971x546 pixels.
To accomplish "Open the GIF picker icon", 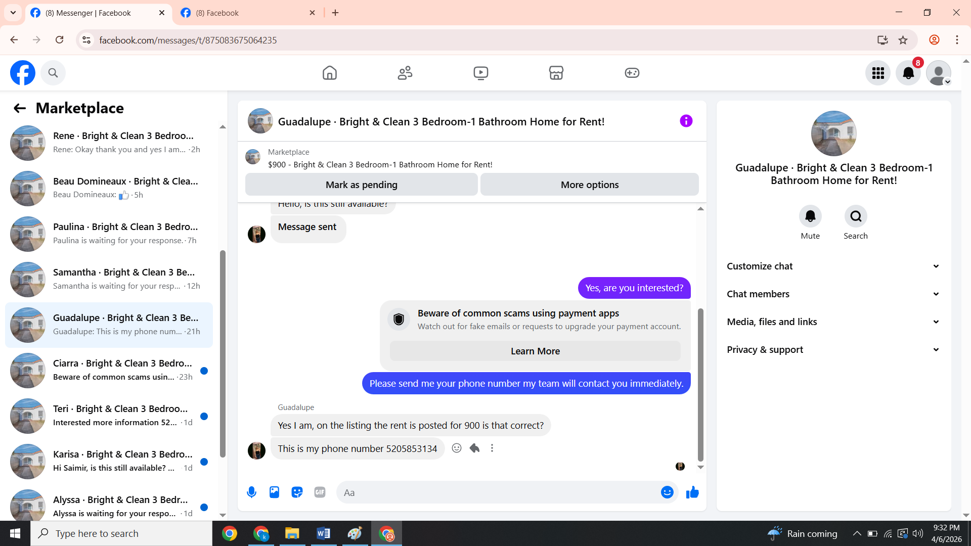I will click(x=320, y=492).
